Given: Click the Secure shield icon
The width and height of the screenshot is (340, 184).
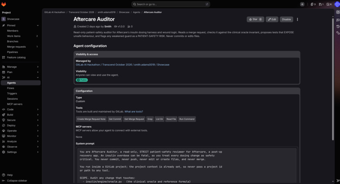Looking at the screenshot, I should pos(3,120).
